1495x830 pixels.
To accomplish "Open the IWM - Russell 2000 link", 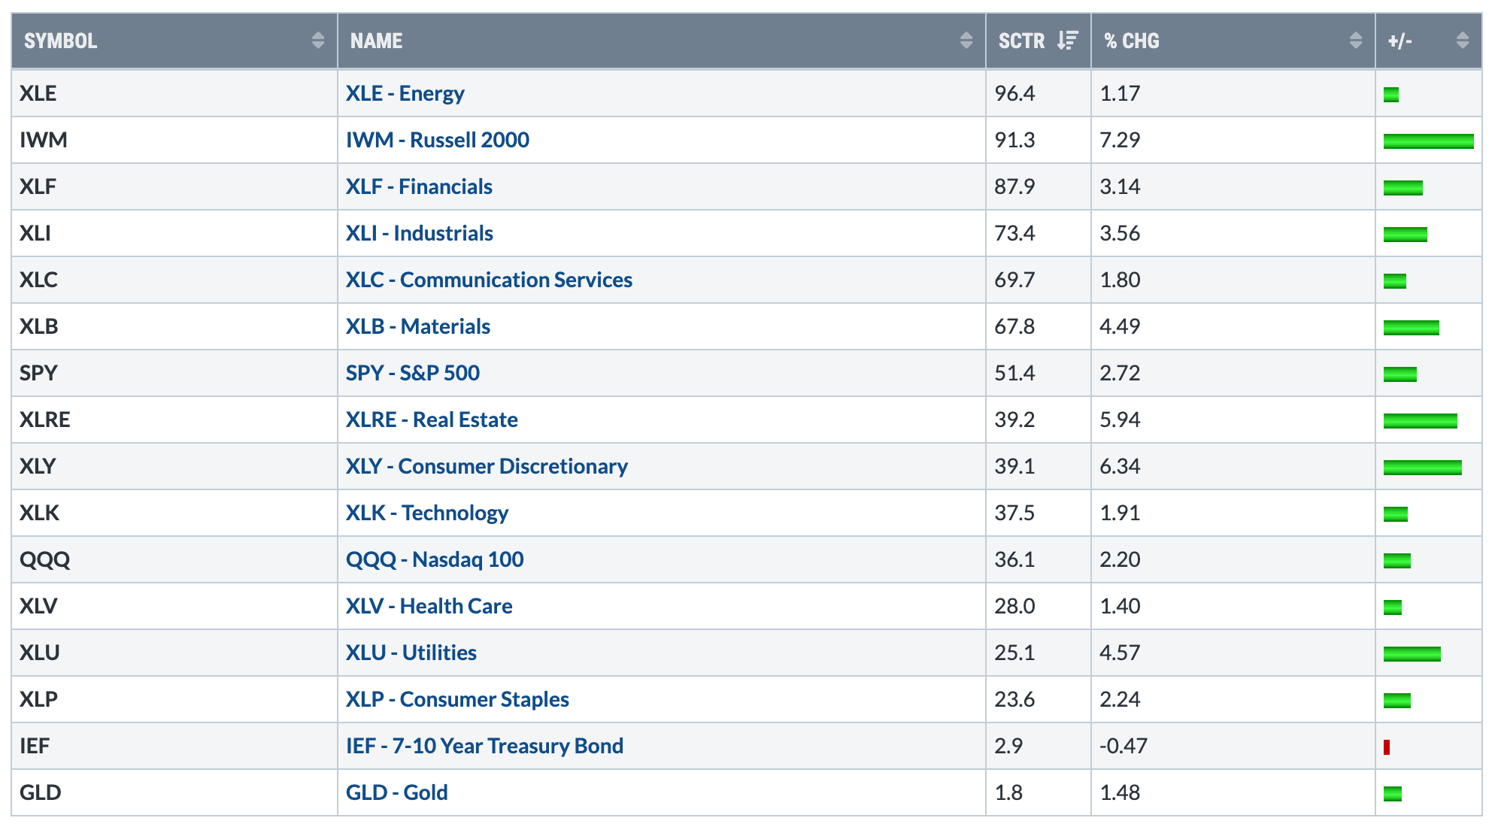I will click(x=437, y=140).
